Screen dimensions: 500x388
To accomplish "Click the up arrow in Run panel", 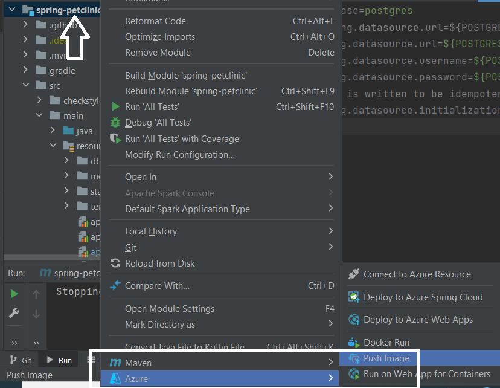I will (36, 294).
